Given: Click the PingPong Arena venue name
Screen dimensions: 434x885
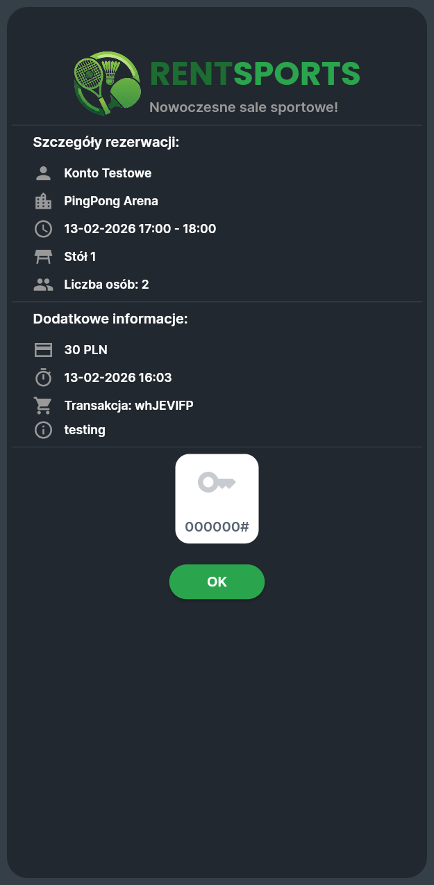Looking at the screenshot, I should pos(111,201).
